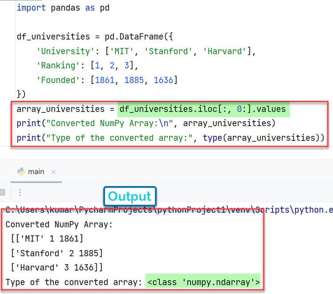
Task: Open the run toolbar more options menu
Action: coord(20,192)
